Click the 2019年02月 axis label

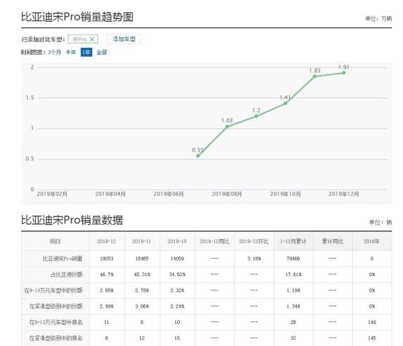(52, 194)
